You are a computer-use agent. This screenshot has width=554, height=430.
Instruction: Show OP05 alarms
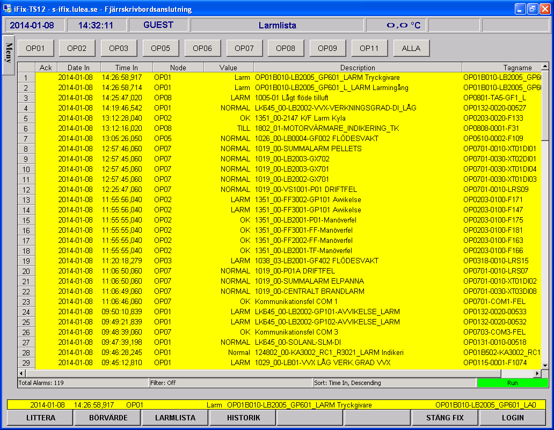point(161,48)
